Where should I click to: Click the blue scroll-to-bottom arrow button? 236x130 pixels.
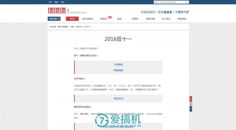pos(191,109)
